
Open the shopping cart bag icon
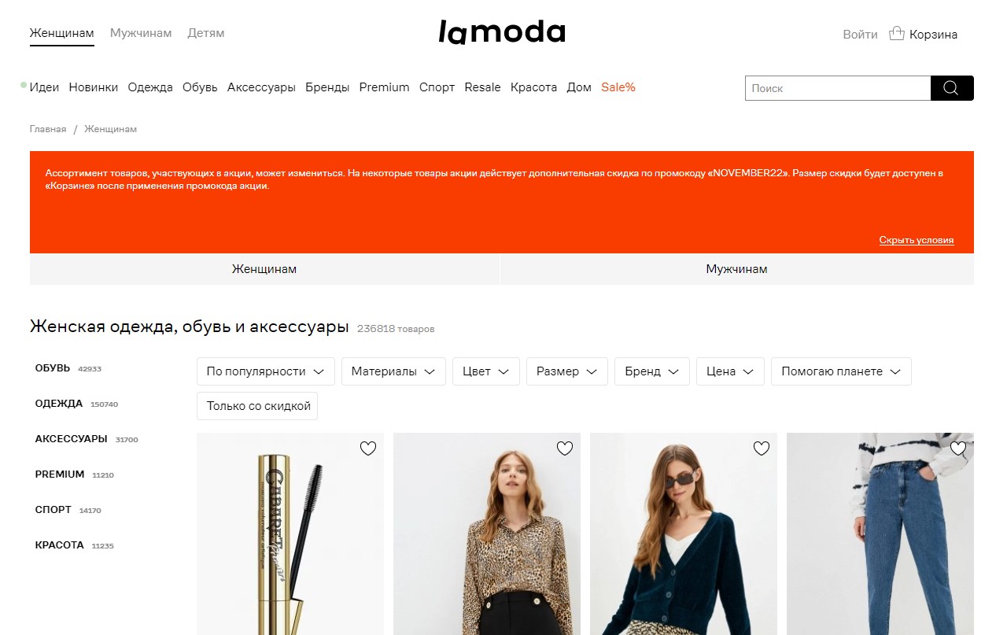(896, 34)
